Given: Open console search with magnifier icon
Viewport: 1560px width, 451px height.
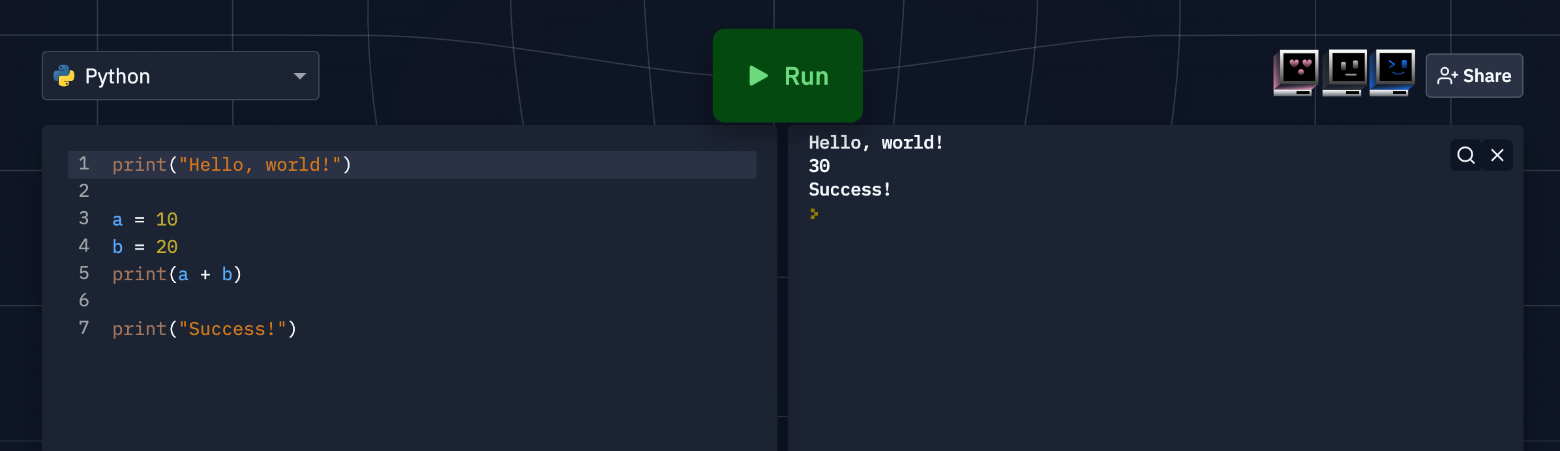Looking at the screenshot, I should click(x=1466, y=155).
